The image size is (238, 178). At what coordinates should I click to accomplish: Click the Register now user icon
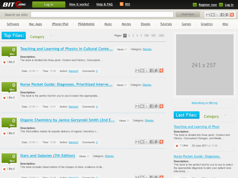195,5
